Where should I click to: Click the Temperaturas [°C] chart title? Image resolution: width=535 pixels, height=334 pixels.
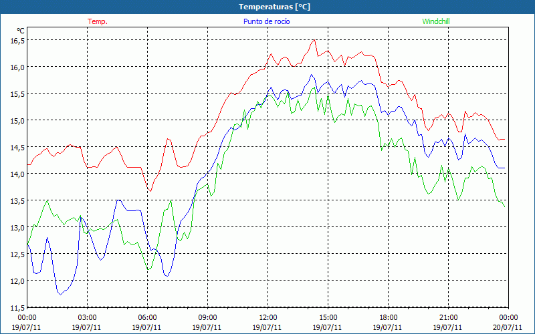[x=274, y=7]
